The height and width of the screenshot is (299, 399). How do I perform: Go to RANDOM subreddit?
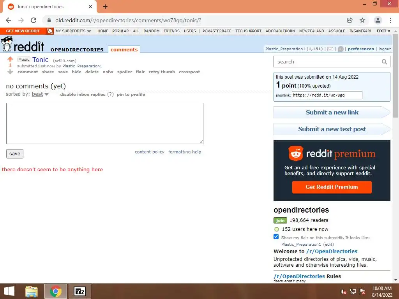pos(152,31)
